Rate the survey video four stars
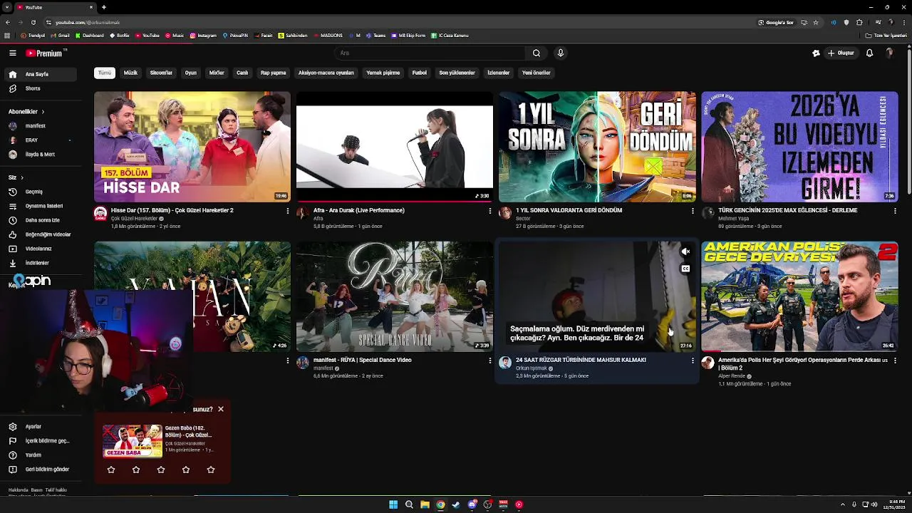The height and width of the screenshot is (513, 912). click(186, 470)
